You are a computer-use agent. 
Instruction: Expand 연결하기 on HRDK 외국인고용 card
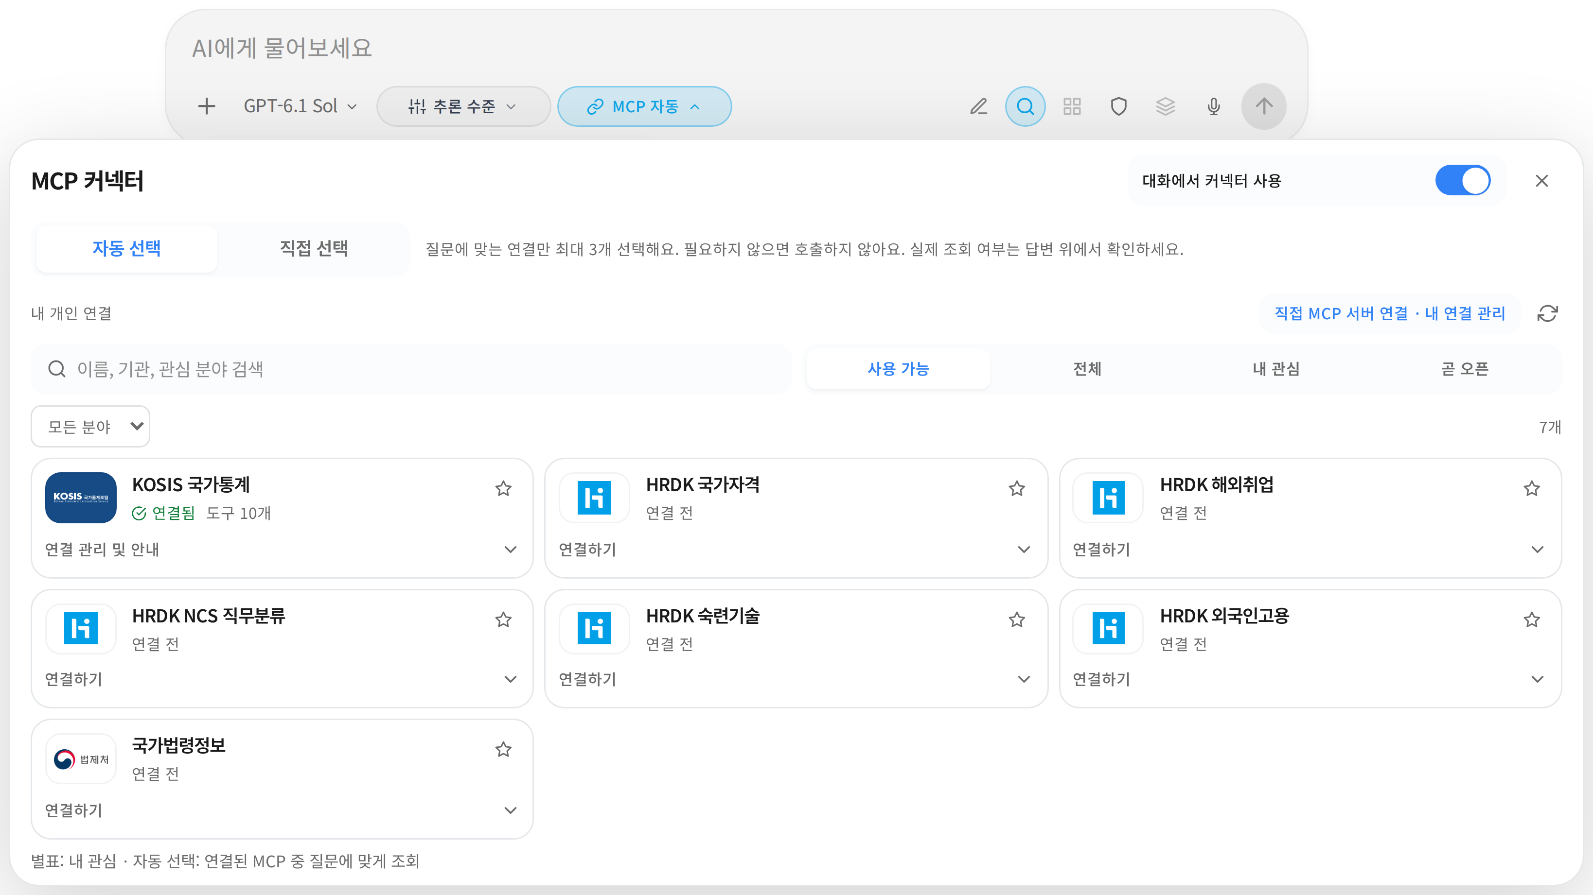click(x=1309, y=679)
